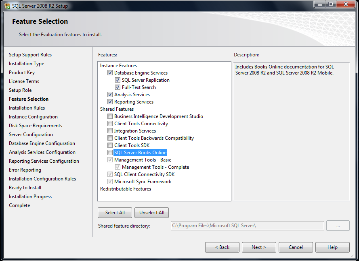Uncheck Full-Text Search checkbox
The width and height of the screenshot is (359, 261).
118,87
